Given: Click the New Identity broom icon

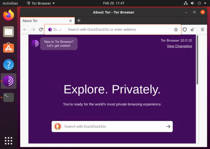Looking at the screenshot, I should point(193,30).
